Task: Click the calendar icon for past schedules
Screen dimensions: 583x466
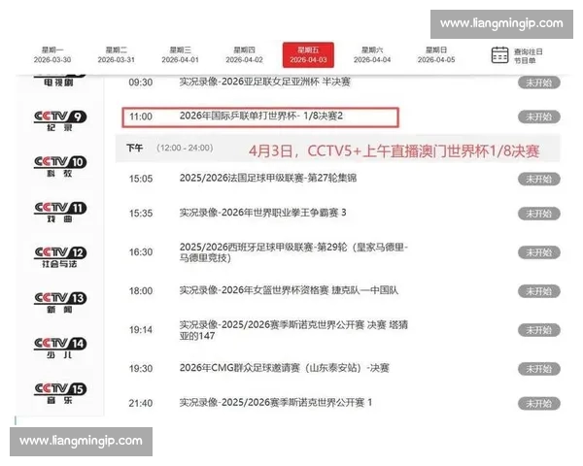Action: [499, 55]
